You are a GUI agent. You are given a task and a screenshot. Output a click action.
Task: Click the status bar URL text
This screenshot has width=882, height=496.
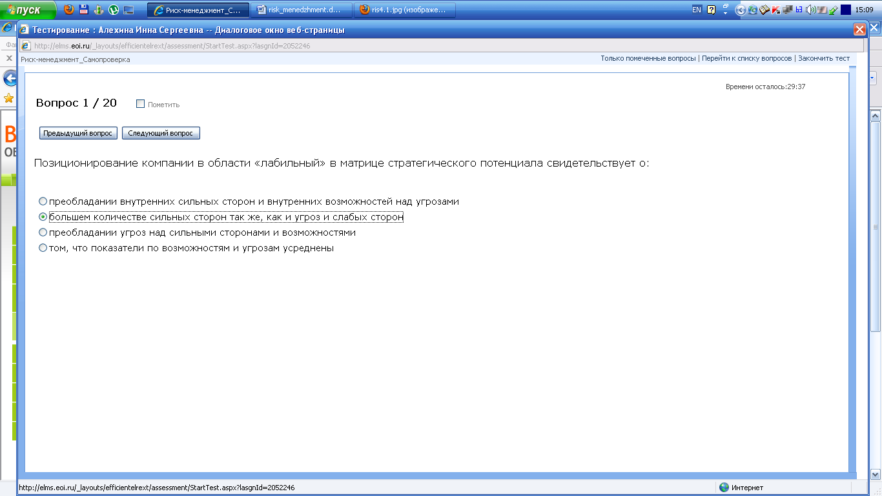click(156, 488)
